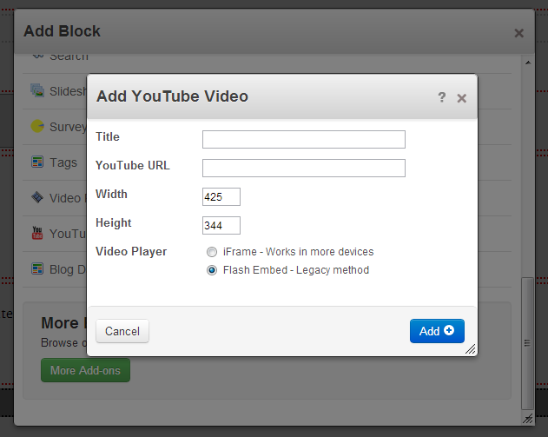This screenshot has width=548, height=437.
Task: Click into the Title text field
Action: point(303,139)
